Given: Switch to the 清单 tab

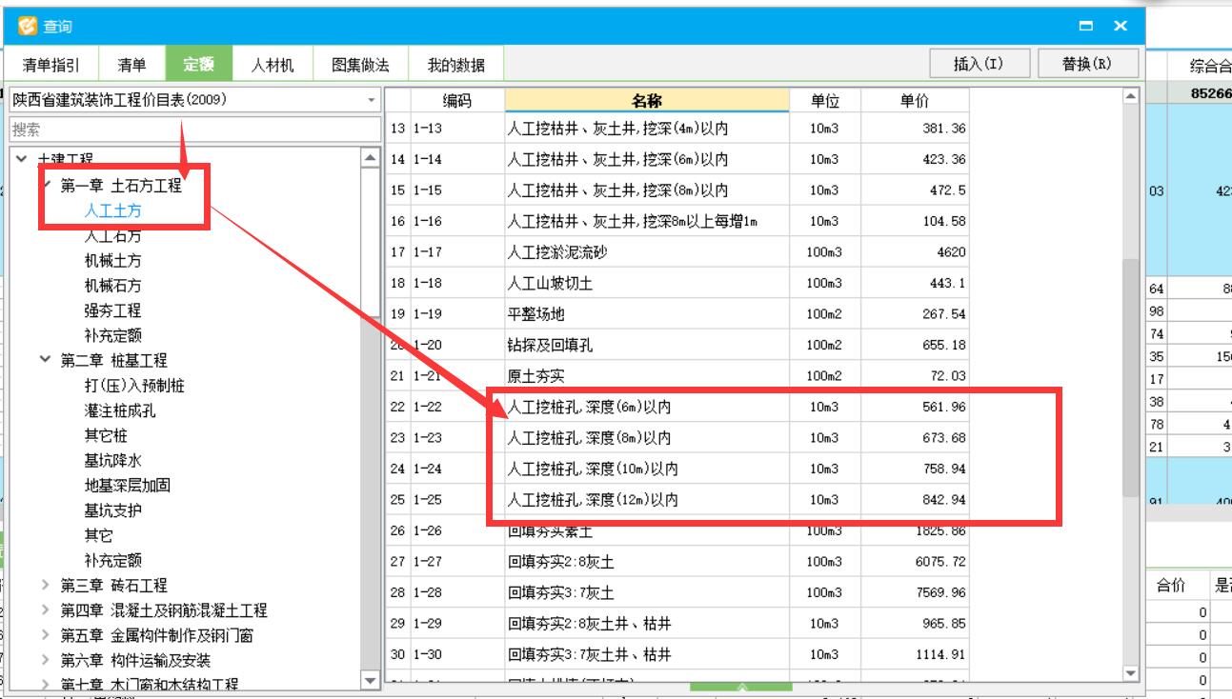Looking at the screenshot, I should pos(132,65).
